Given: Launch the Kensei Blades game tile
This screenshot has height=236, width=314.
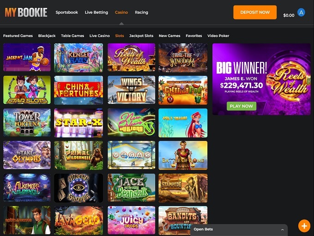Looking at the screenshot, I should (78, 58).
